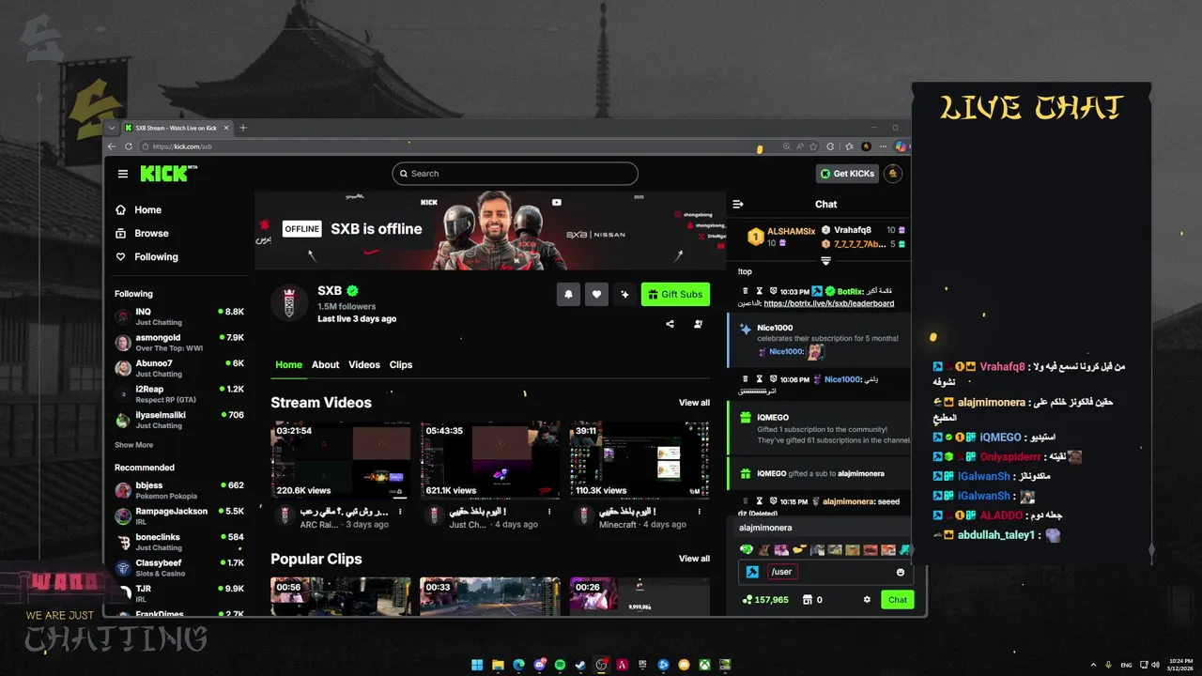
Task: Open a new browser tab
Action: (242, 128)
